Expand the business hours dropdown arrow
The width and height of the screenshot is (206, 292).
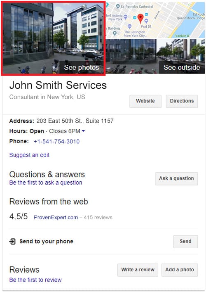coord(83,131)
